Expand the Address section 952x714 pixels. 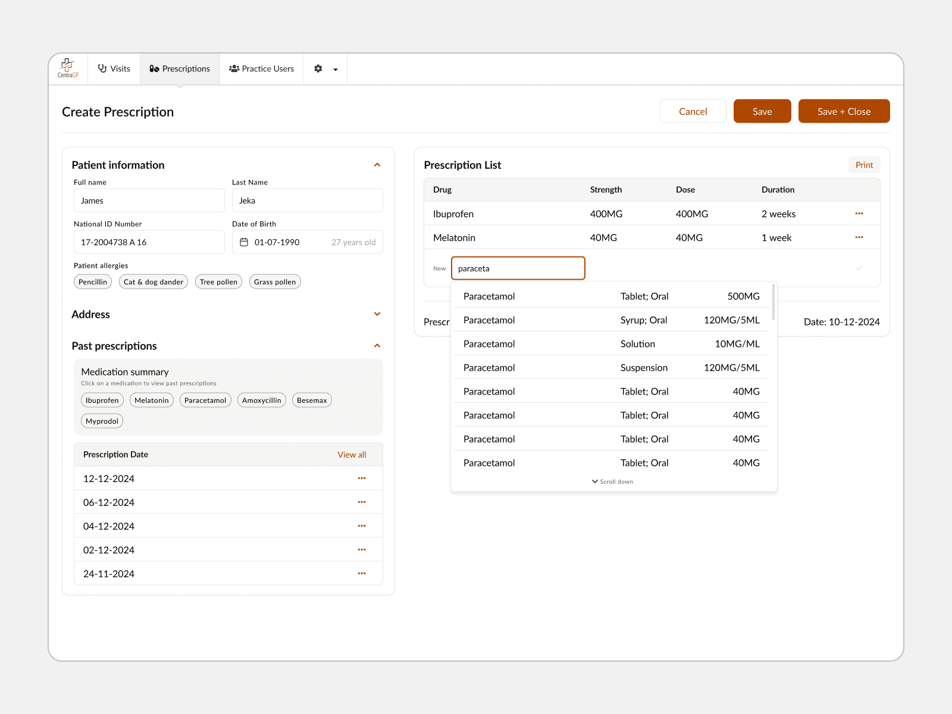(377, 314)
